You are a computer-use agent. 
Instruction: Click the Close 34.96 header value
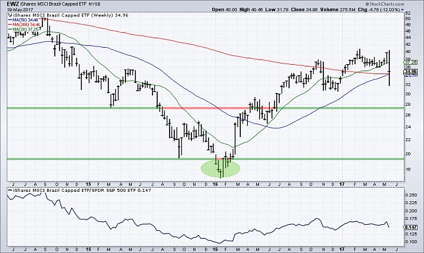[x=304, y=9]
